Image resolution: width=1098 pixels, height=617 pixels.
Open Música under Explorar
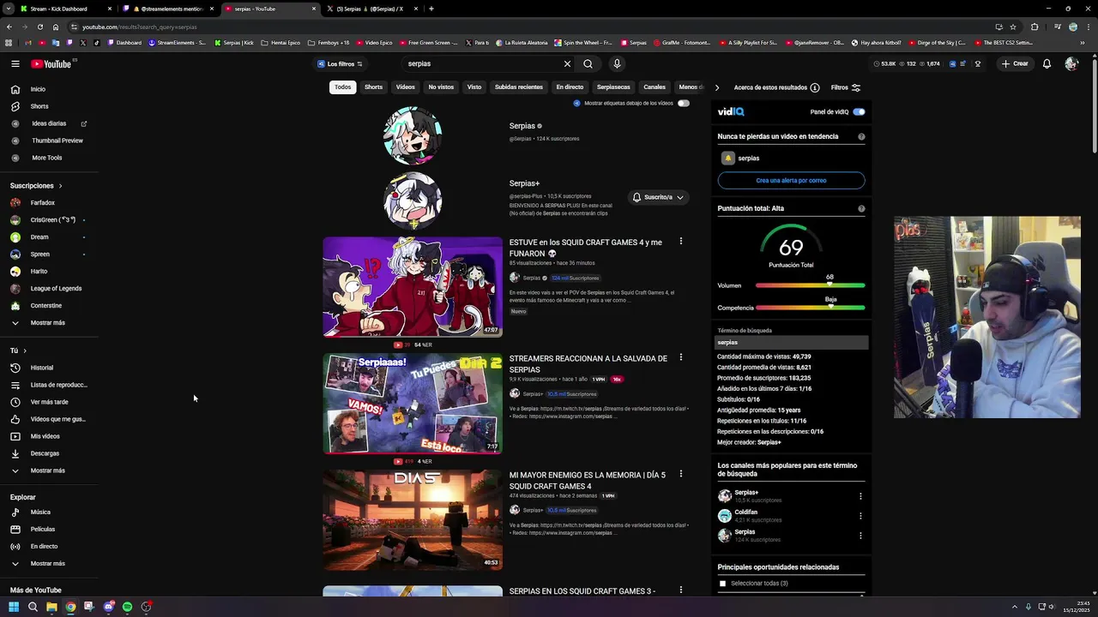tap(40, 512)
